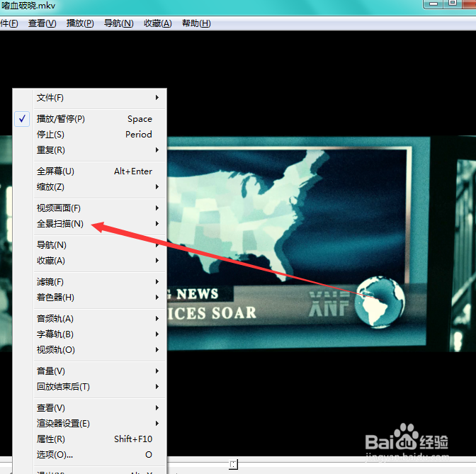Choose 属性(R) Shift+F10 entry
476x474 pixels.
point(99,439)
